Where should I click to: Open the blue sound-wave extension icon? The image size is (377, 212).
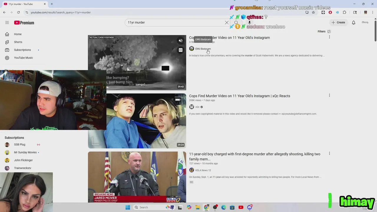point(337,12)
